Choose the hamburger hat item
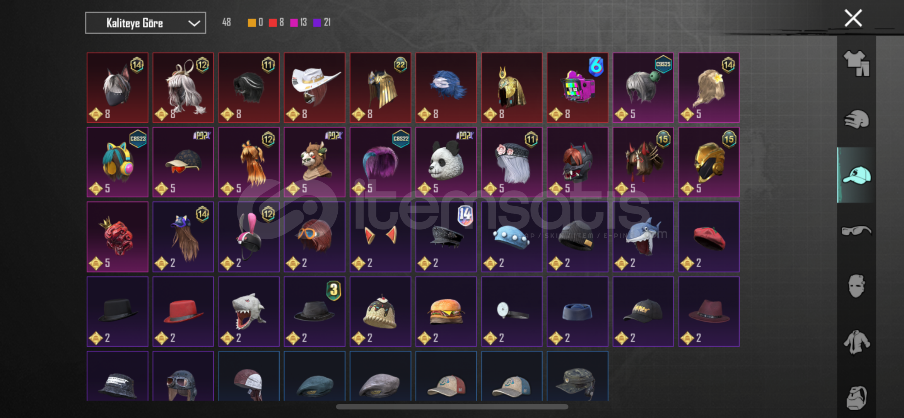The image size is (904, 418). (446, 312)
